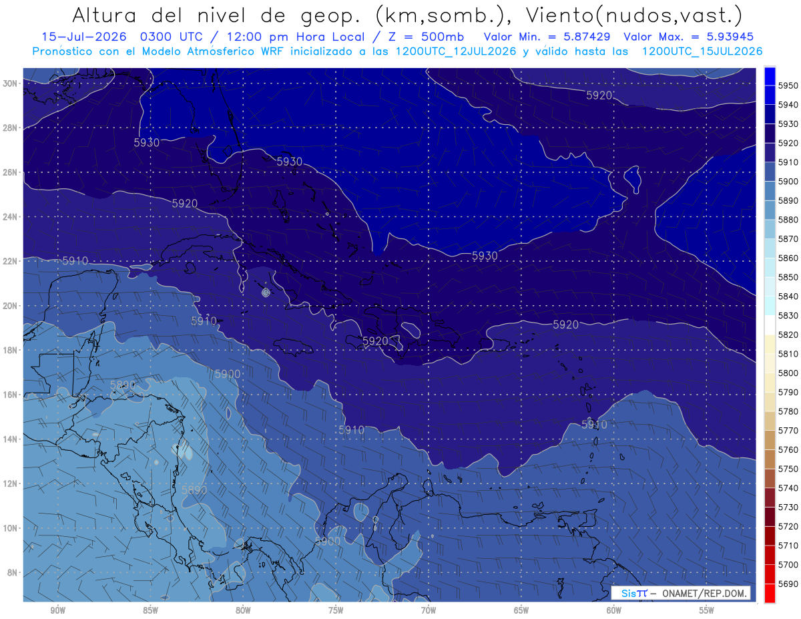Click the '85W' longitude axis label

tap(150, 610)
